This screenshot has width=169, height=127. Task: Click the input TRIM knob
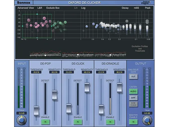coord(22,120)
